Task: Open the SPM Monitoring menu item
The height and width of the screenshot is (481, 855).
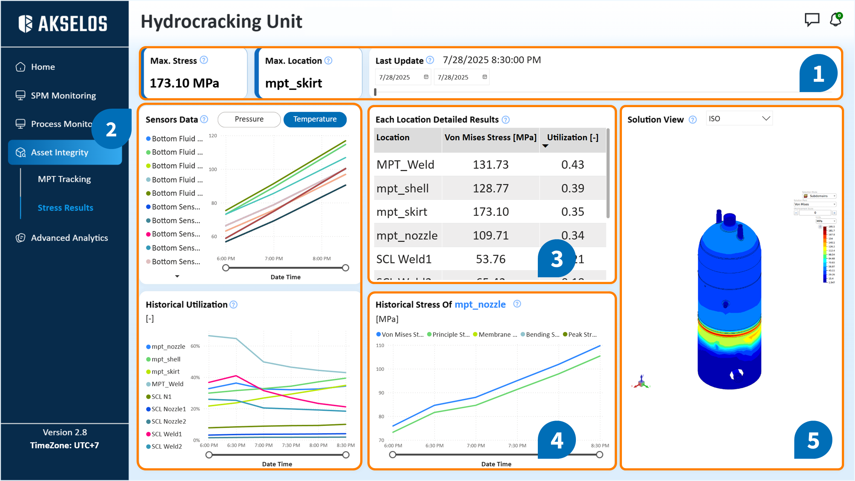Action: (x=63, y=95)
